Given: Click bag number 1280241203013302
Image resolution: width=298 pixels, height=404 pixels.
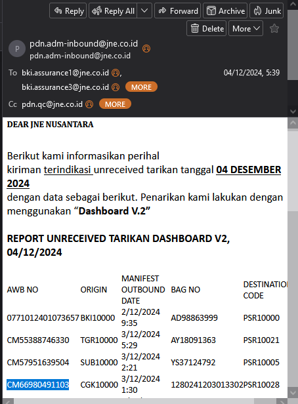Looking at the screenshot, I should tap(207, 385).
